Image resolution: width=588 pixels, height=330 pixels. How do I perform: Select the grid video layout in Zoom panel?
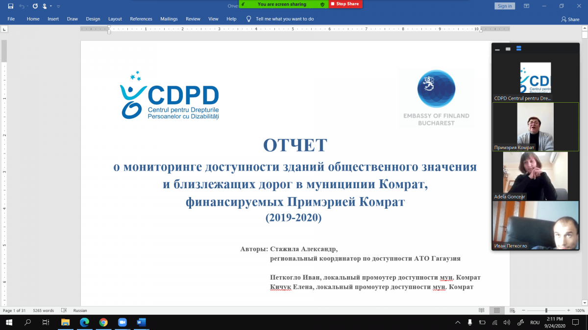[519, 49]
